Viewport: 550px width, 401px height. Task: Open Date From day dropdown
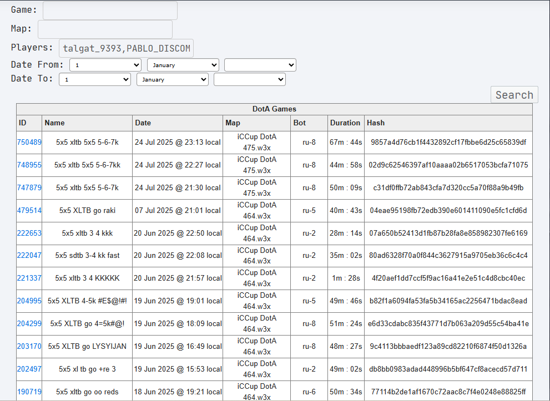pyautogui.click(x=105, y=65)
